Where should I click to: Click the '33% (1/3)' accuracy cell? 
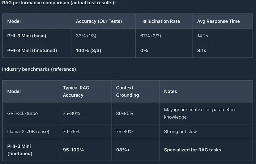coord(86,36)
